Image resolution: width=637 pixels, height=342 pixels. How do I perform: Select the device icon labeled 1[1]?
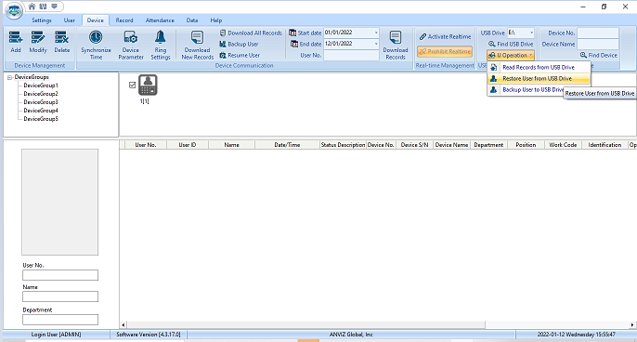point(148,85)
